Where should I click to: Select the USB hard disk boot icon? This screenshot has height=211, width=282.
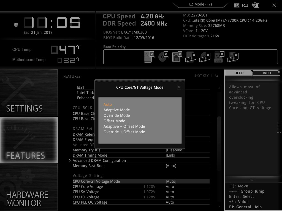point(191,57)
